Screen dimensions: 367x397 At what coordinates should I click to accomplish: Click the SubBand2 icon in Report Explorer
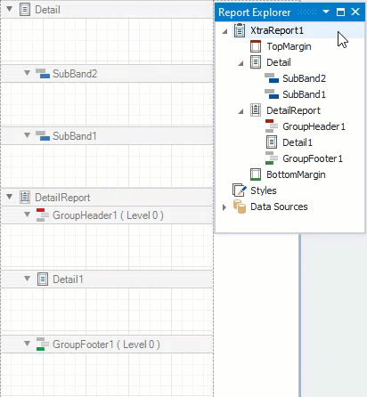click(272, 78)
